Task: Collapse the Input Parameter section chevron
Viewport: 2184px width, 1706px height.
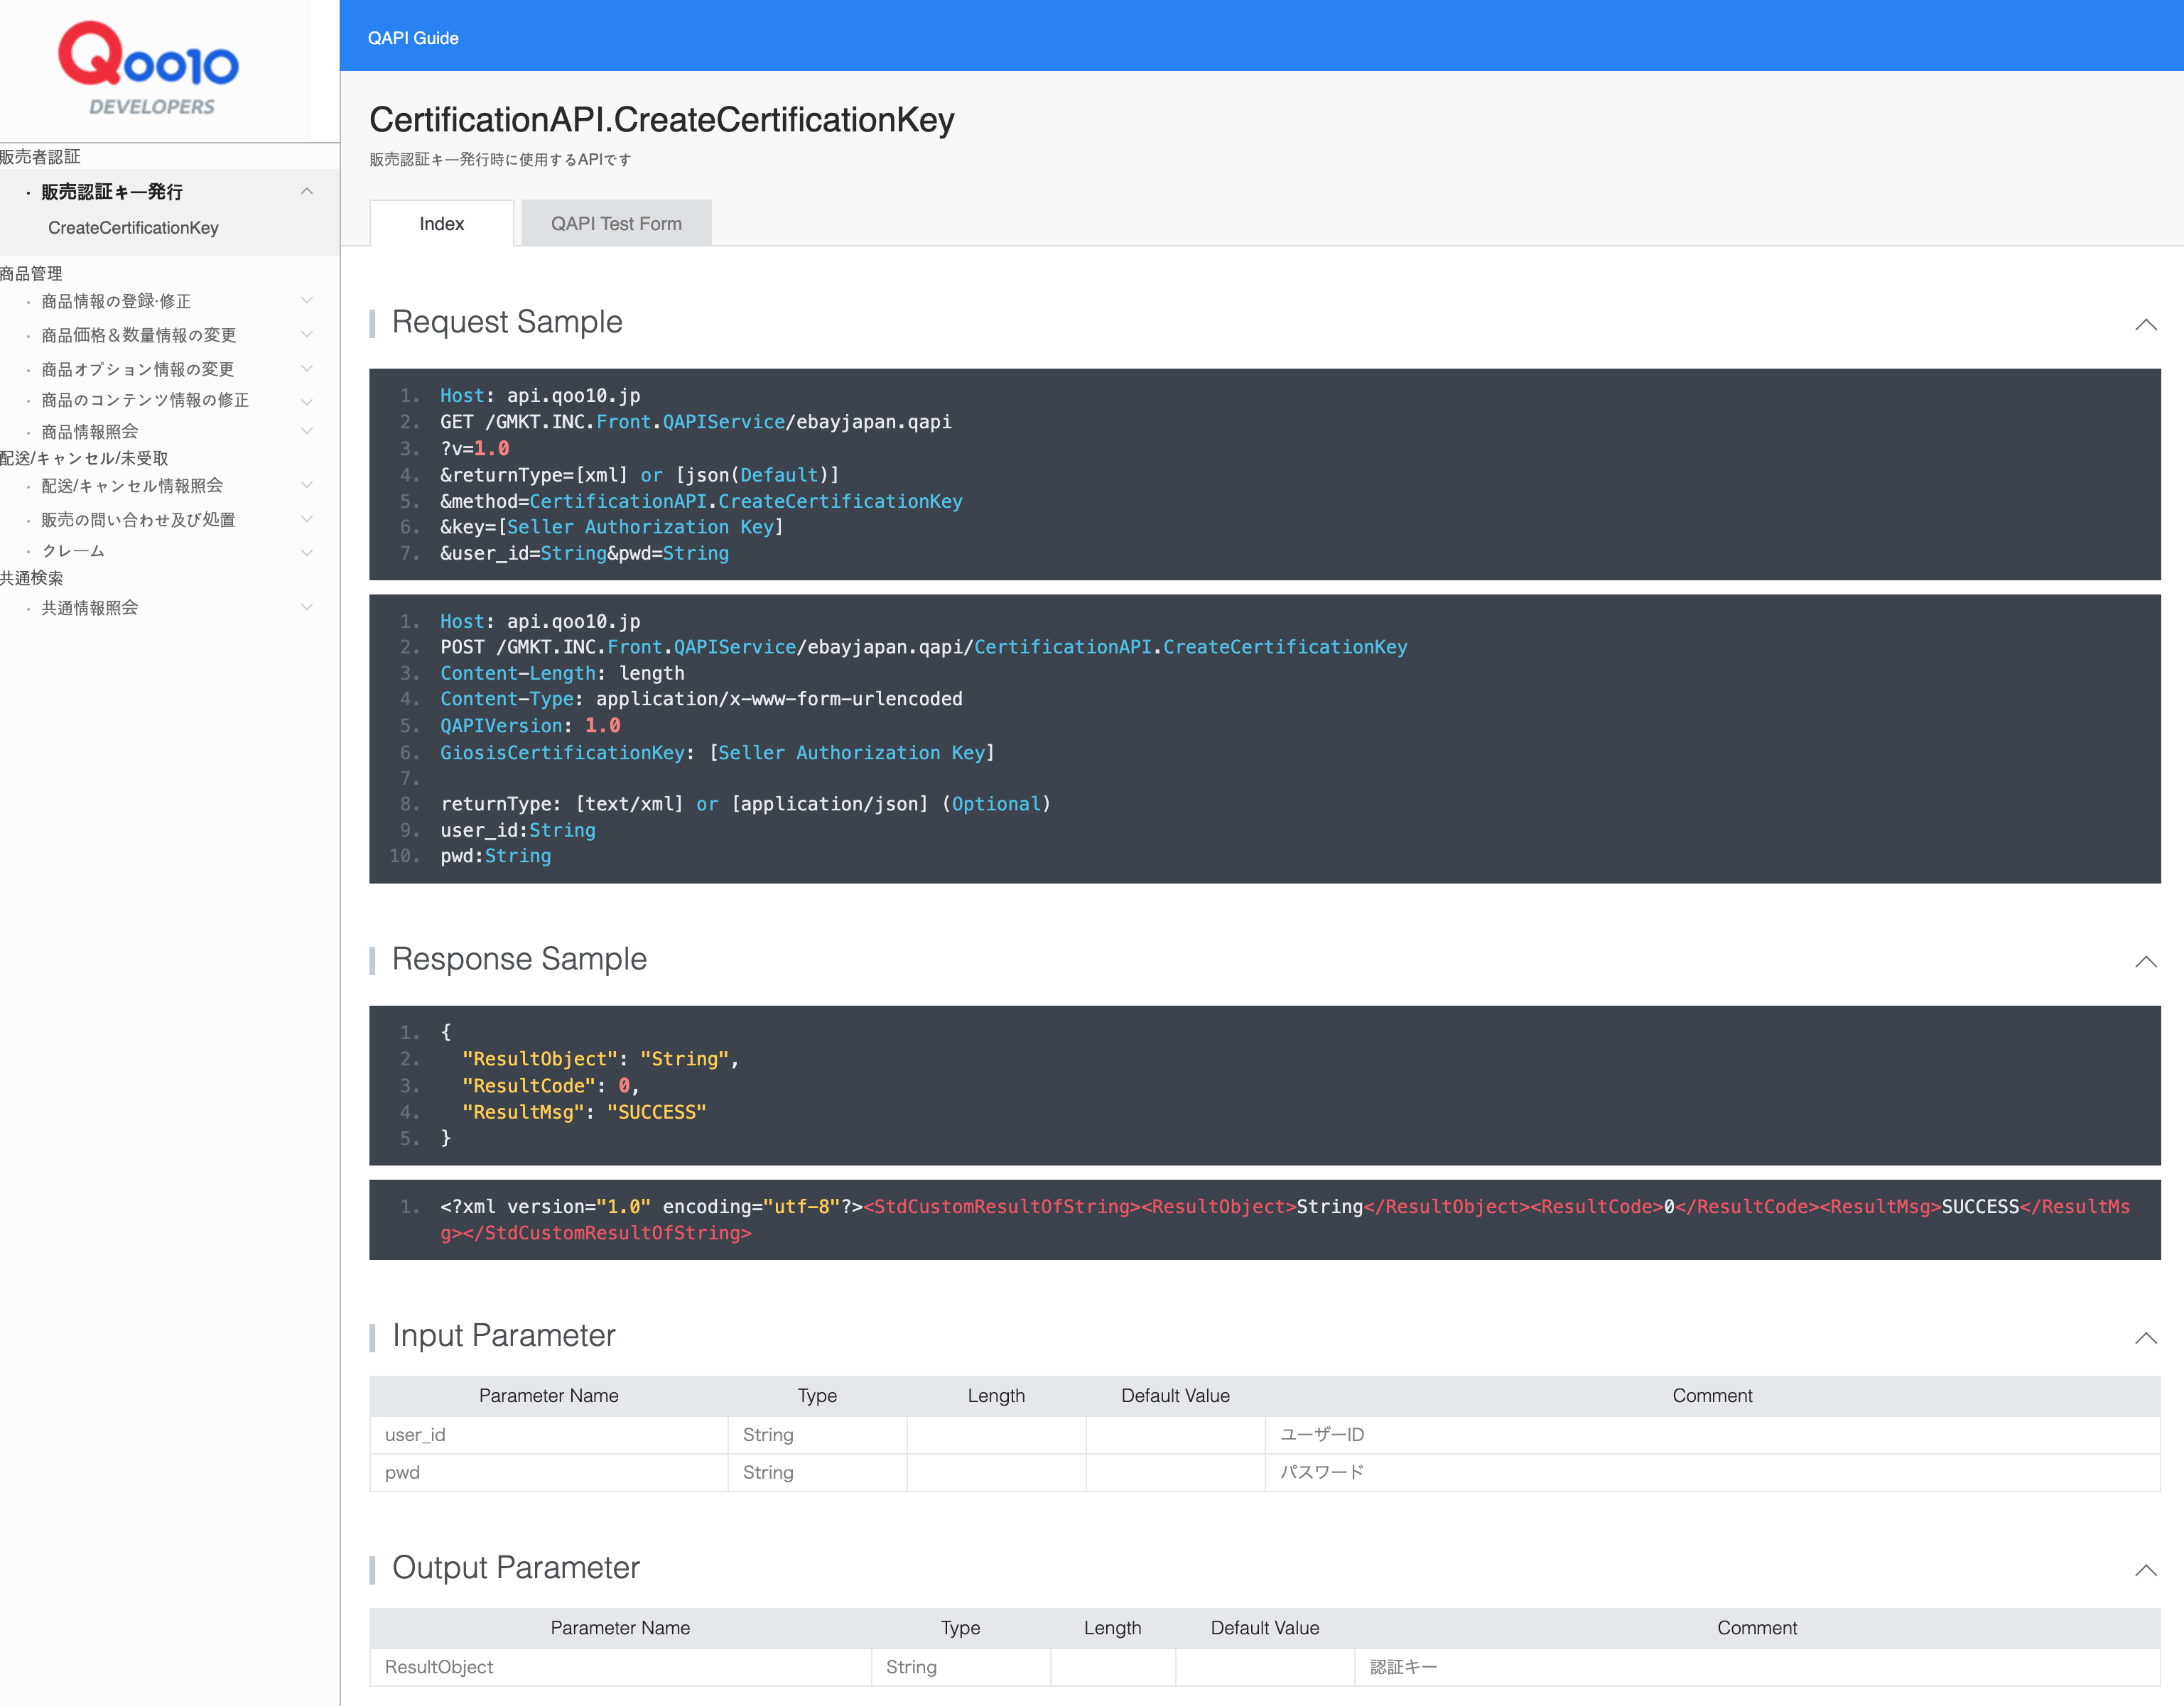Action: [2145, 1337]
